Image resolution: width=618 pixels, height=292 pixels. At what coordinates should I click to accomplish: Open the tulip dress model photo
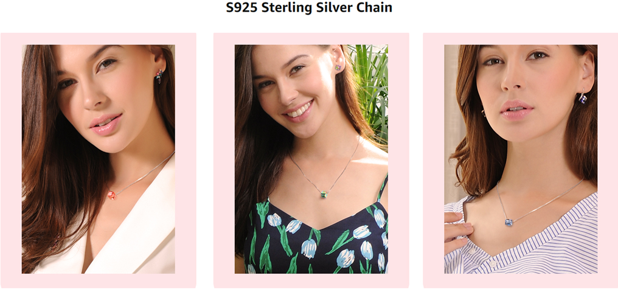(311, 159)
